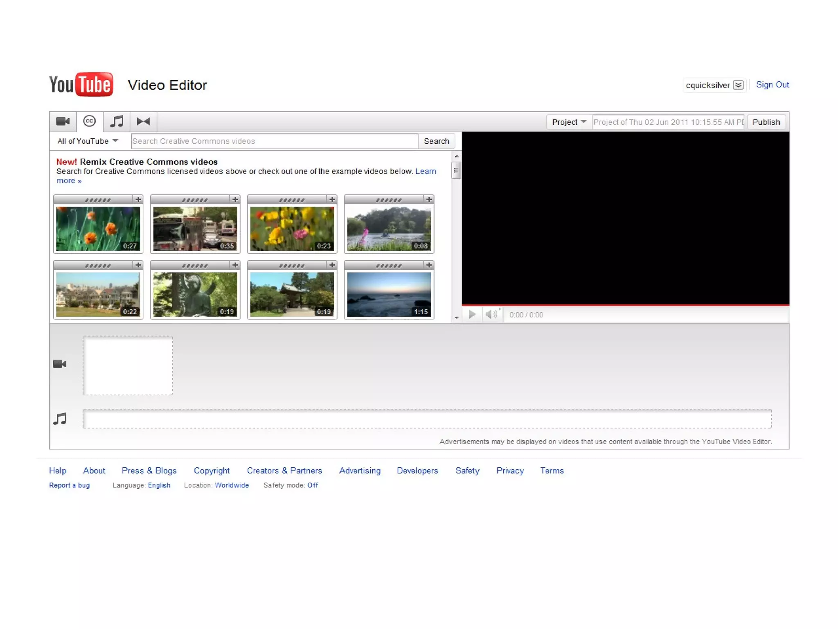Viewport: 838px width, 629px height.
Task: Expand the All of YouTube dropdown
Action: (x=88, y=141)
